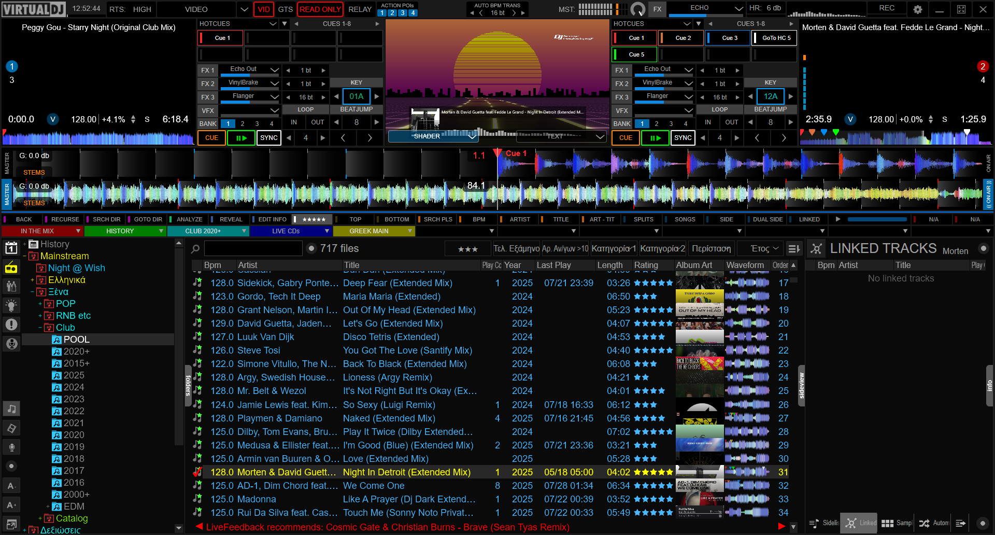Open the settings gear in the top bar

917,9
